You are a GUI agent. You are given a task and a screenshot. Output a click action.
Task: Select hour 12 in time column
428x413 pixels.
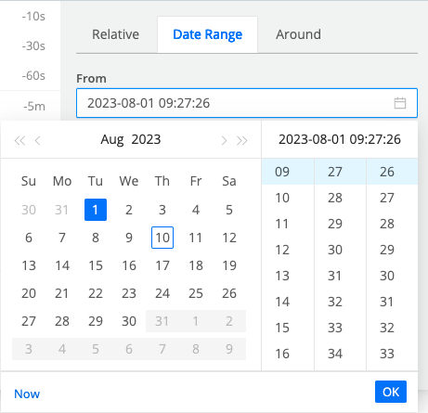288,250
